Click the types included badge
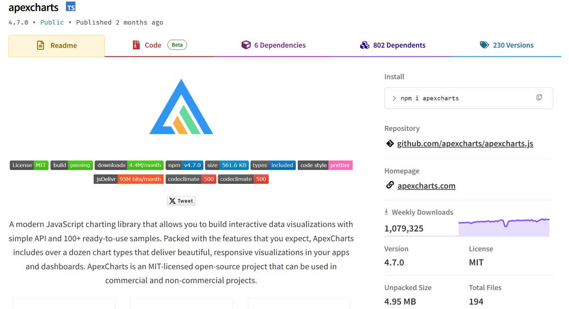The image size is (569, 309). coord(273,165)
